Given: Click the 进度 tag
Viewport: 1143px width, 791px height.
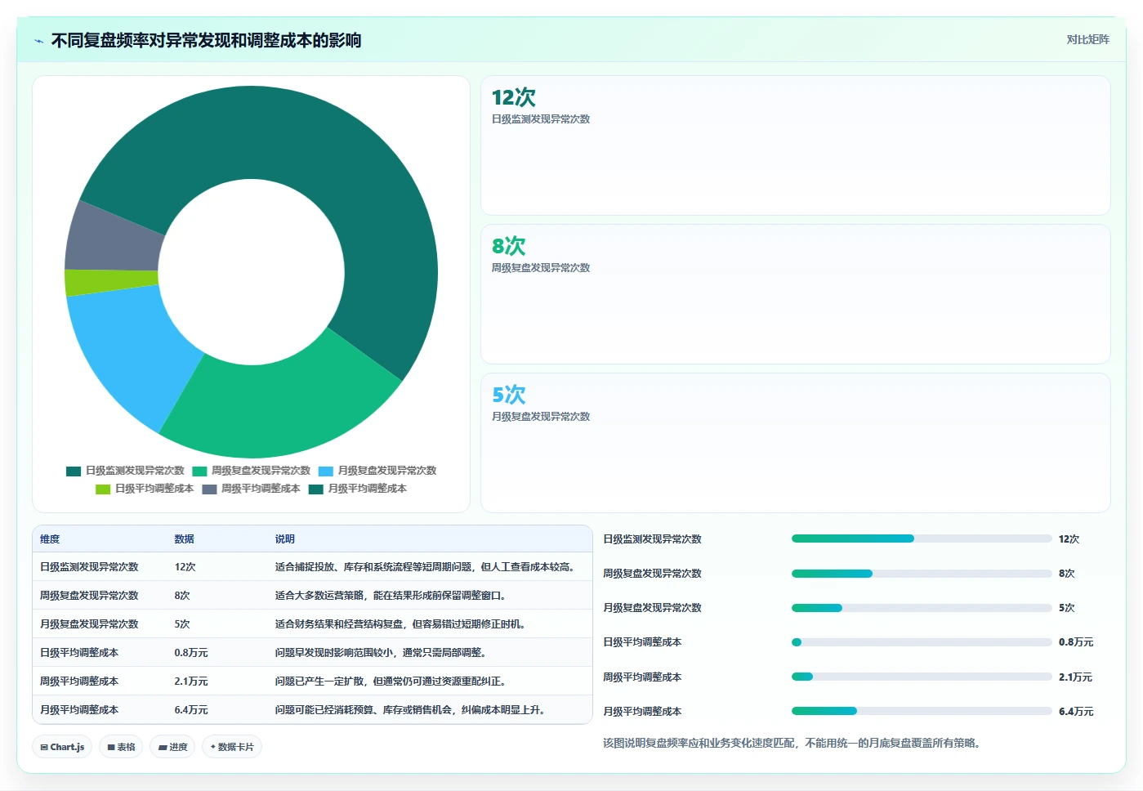Looking at the screenshot, I should point(172,747).
